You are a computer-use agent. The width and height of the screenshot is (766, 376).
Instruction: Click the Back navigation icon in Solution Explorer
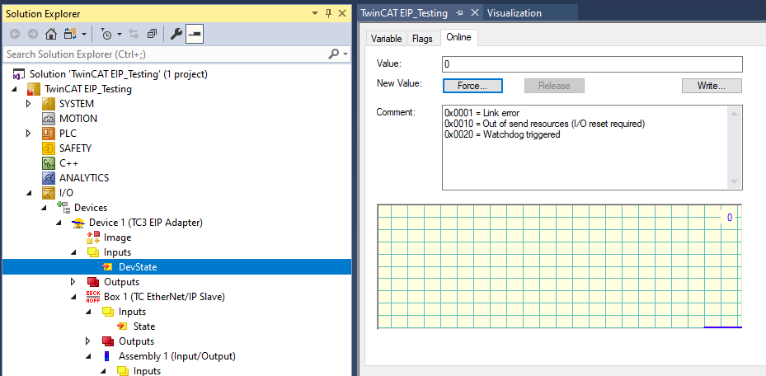(x=16, y=34)
